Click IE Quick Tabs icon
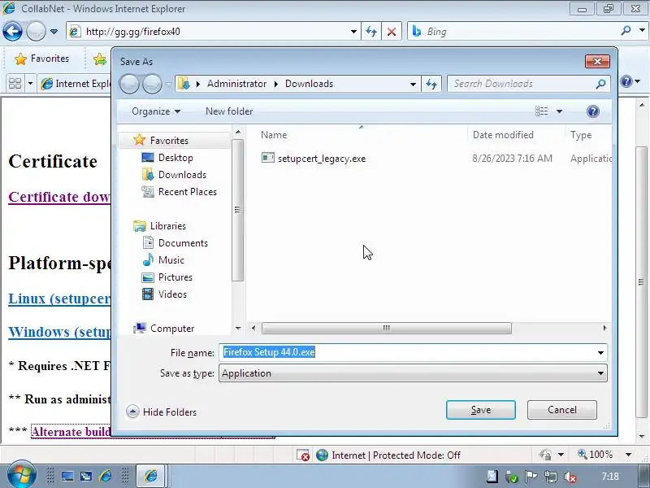The width and height of the screenshot is (650, 488). (15, 84)
